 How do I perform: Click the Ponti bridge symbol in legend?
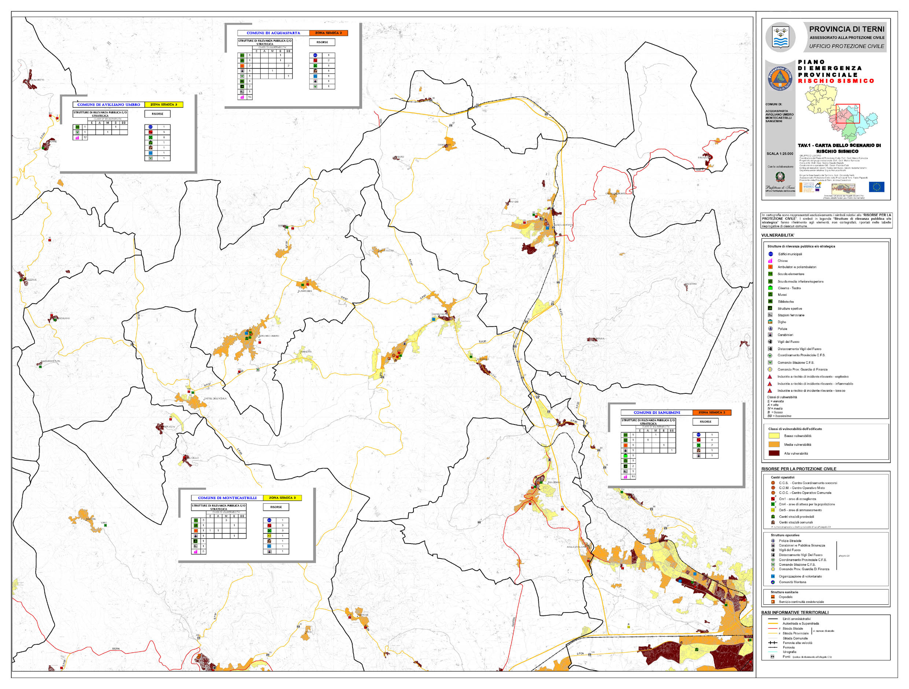[773, 656]
